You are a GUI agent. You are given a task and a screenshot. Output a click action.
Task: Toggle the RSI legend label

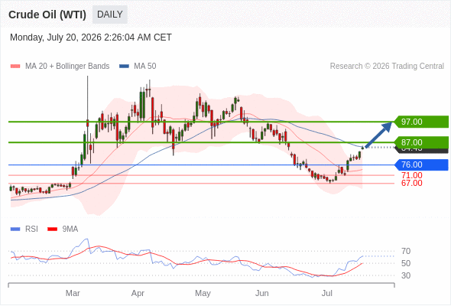click(x=31, y=229)
